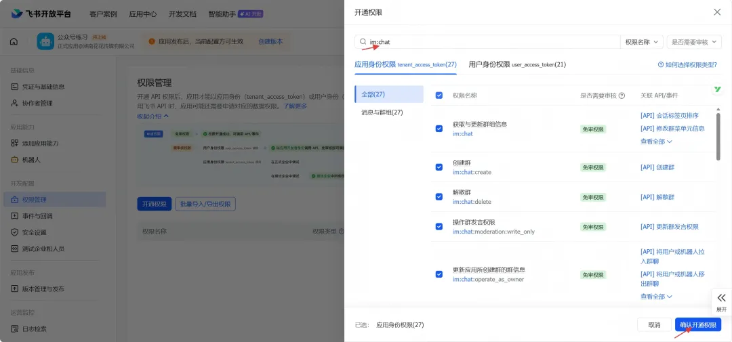Uncheck the 创建群 permission checkbox
This screenshot has height=342, width=732.
click(x=439, y=167)
